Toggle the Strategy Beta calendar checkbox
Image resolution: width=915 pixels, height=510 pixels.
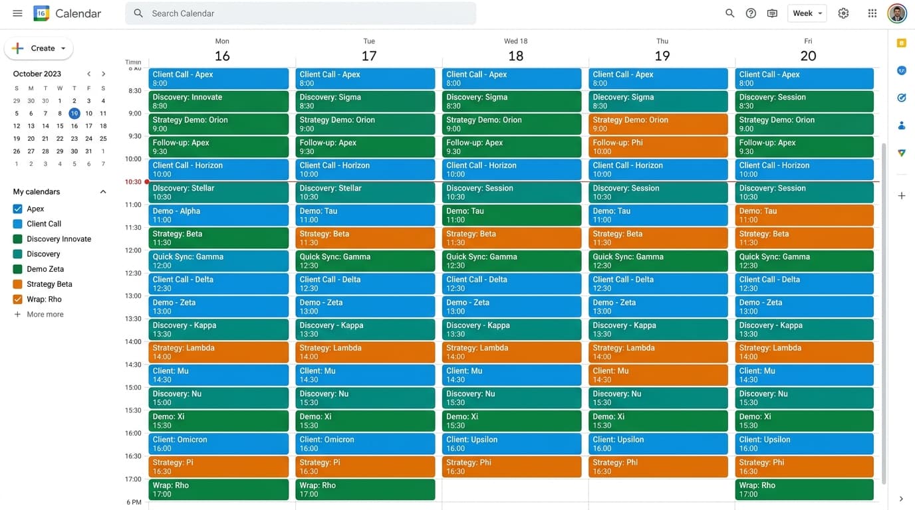pyautogui.click(x=18, y=284)
